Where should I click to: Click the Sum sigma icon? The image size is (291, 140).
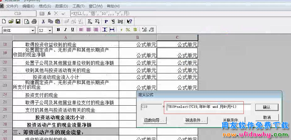coord(90,21)
